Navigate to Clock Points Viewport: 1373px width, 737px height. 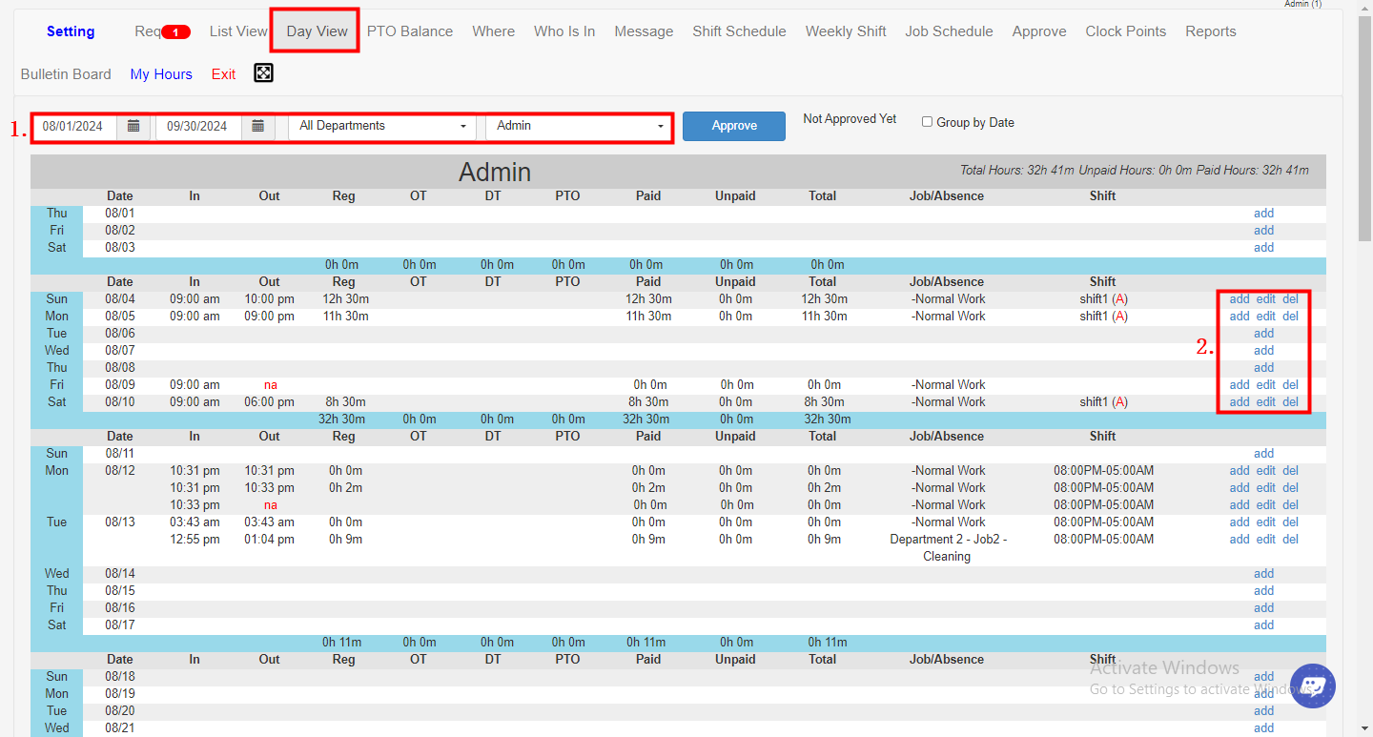pos(1125,31)
